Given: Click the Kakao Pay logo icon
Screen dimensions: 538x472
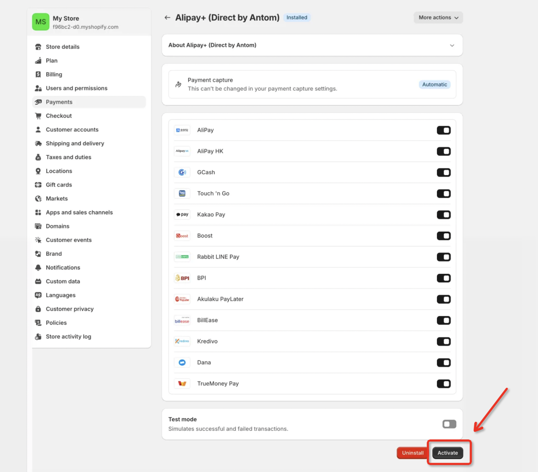Looking at the screenshot, I should click(182, 214).
